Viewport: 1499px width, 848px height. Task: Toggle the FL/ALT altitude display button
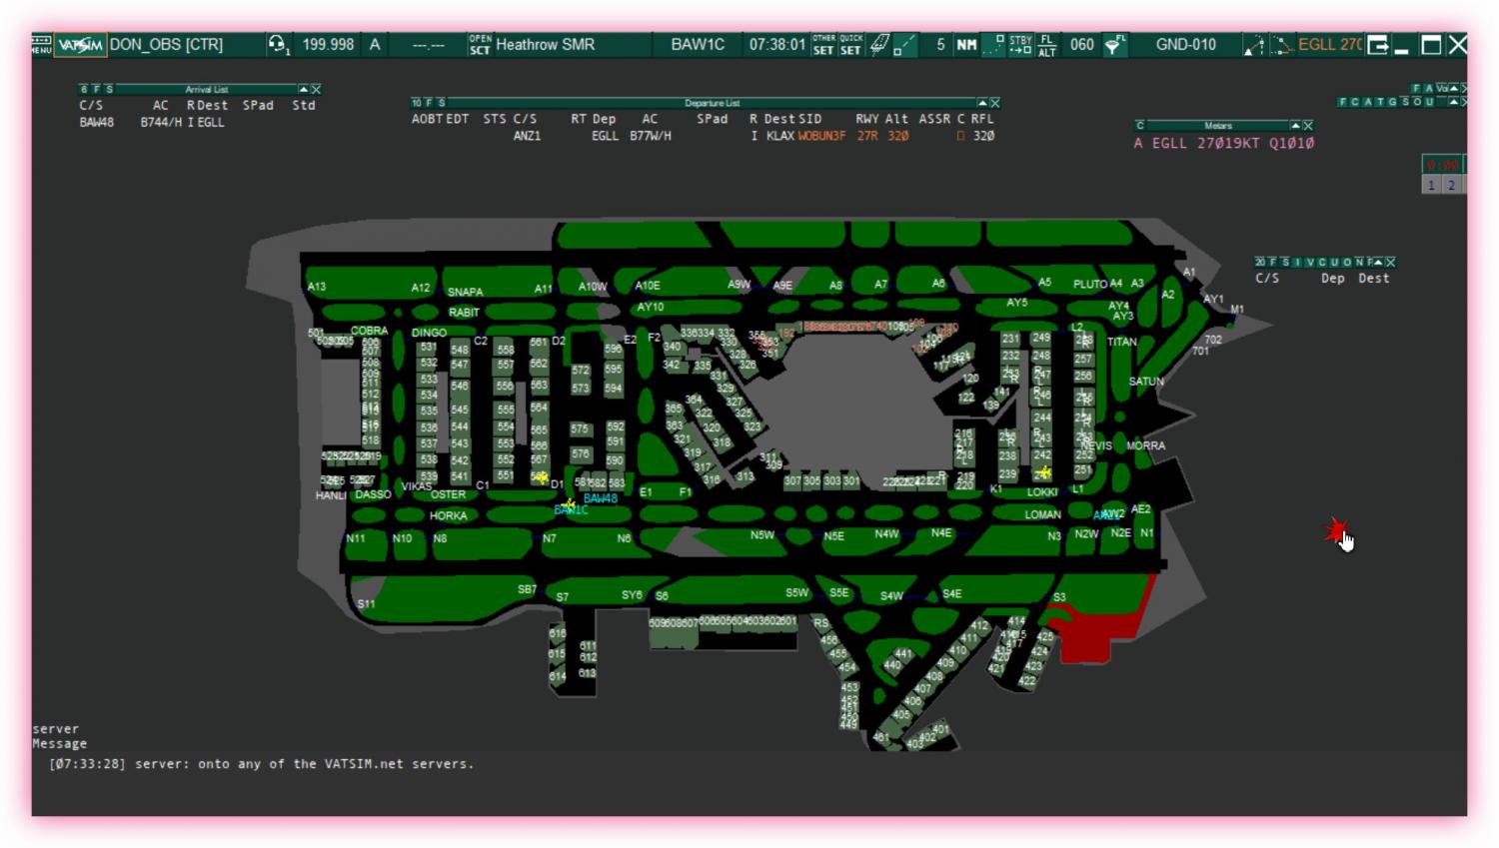1046,44
